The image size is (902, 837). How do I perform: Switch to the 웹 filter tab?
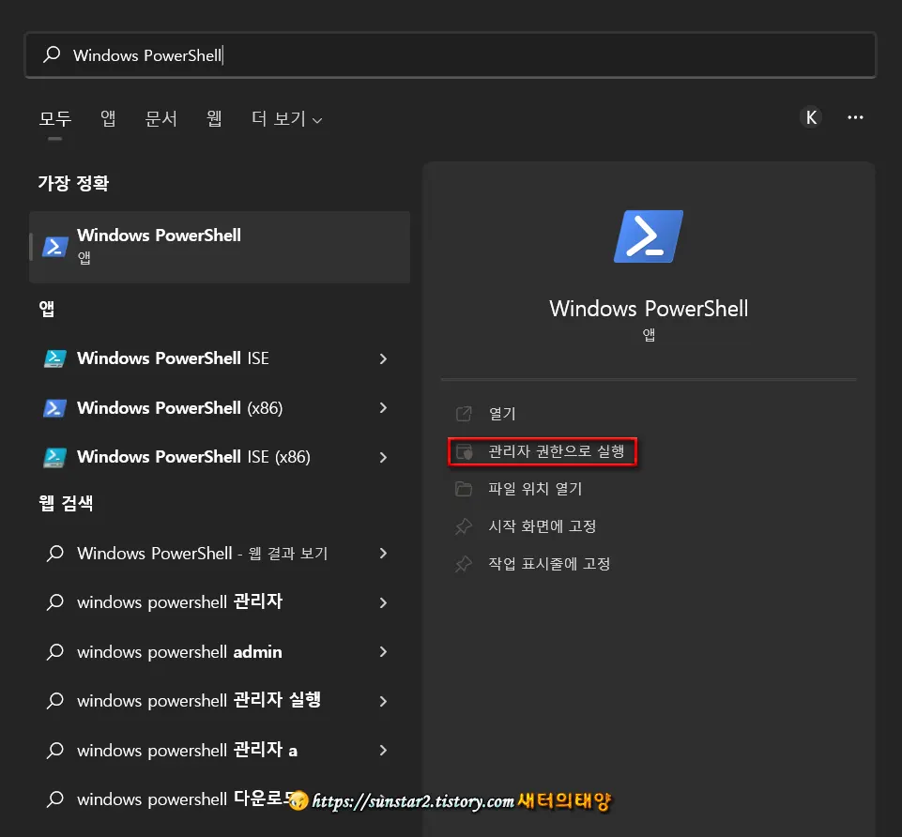(214, 118)
